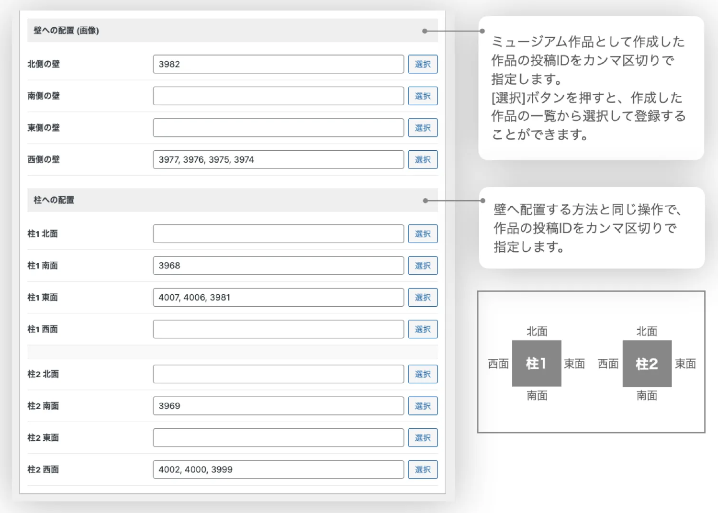Click 選択 button for 北側の壁
This screenshot has width=718, height=513.
(422, 64)
